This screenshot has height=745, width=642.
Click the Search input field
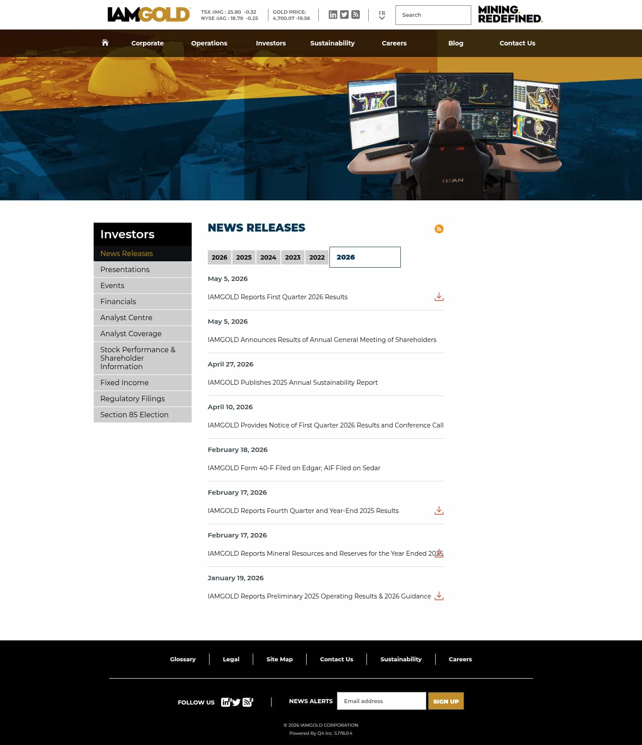[x=433, y=15]
